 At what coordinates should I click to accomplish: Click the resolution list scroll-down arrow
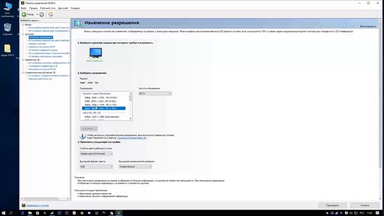click(130, 119)
